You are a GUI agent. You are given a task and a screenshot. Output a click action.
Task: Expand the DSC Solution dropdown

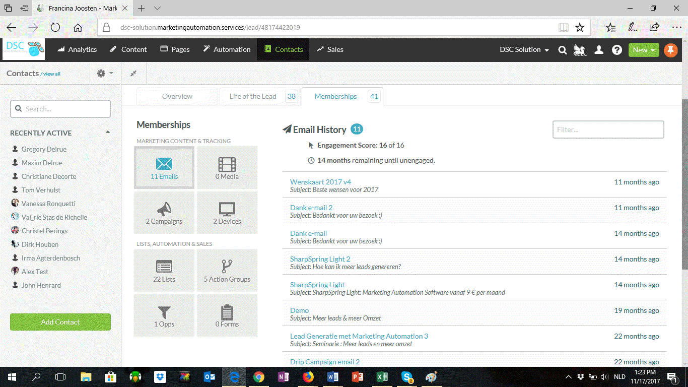[x=524, y=50]
